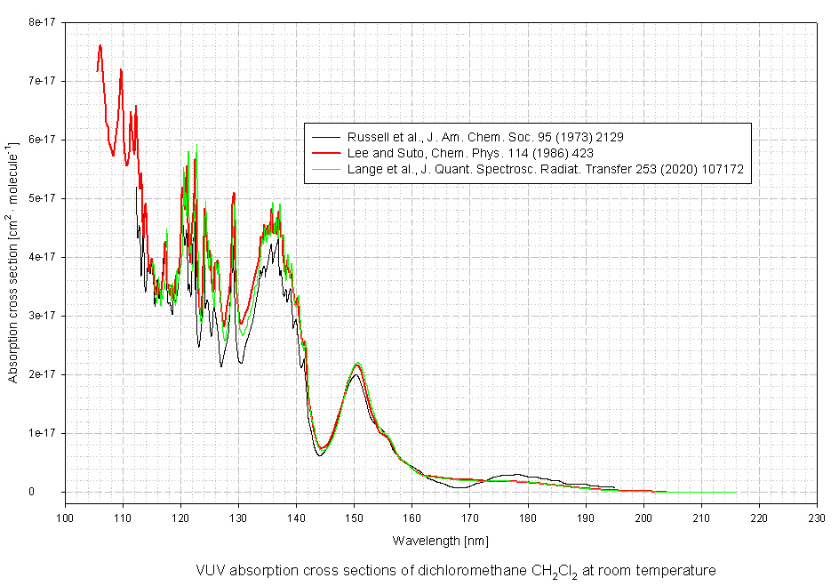839x586 pixels.
Task: Click the red line sample in legend
Action: (x=325, y=152)
